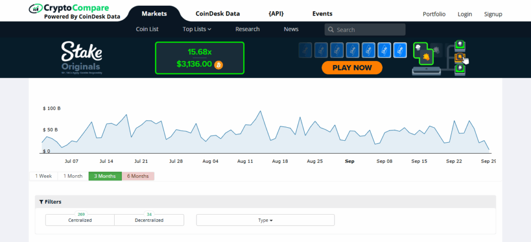Click the Bitcoin coin icon in ad

(x=218, y=65)
